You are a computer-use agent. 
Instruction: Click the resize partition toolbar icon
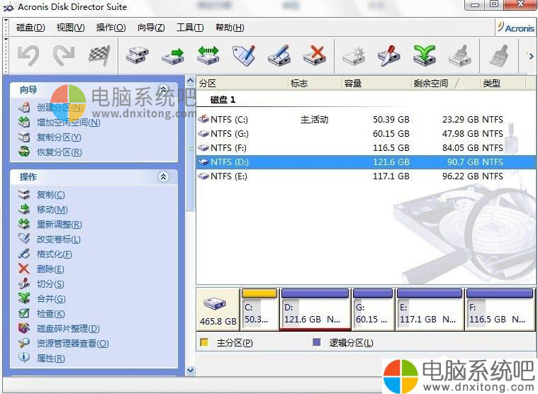pyautogui.click(x=208, y=55)
